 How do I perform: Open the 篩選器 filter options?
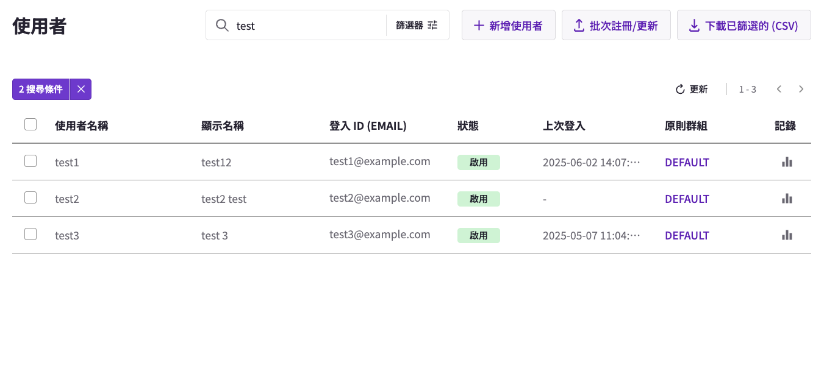coord(417,26)
